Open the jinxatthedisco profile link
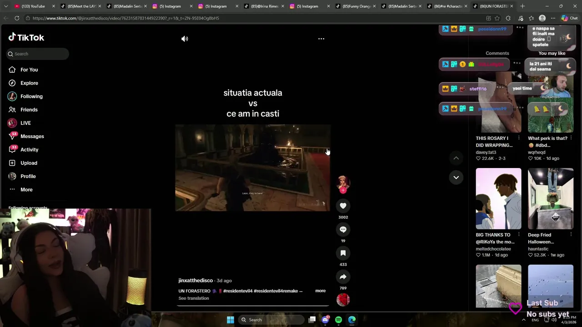The height and width of the screenshot is (327, 582). pos(196,281)
